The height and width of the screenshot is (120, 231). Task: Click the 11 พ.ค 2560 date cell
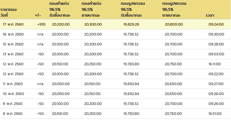13,84
